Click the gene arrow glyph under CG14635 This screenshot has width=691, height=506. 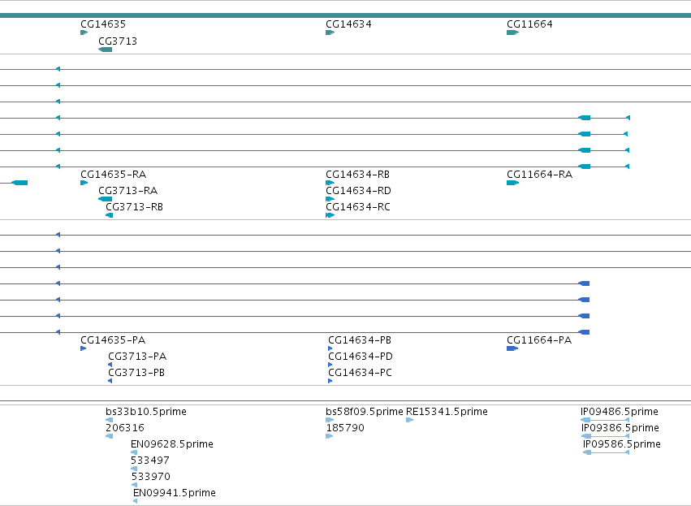pos(84,32)
